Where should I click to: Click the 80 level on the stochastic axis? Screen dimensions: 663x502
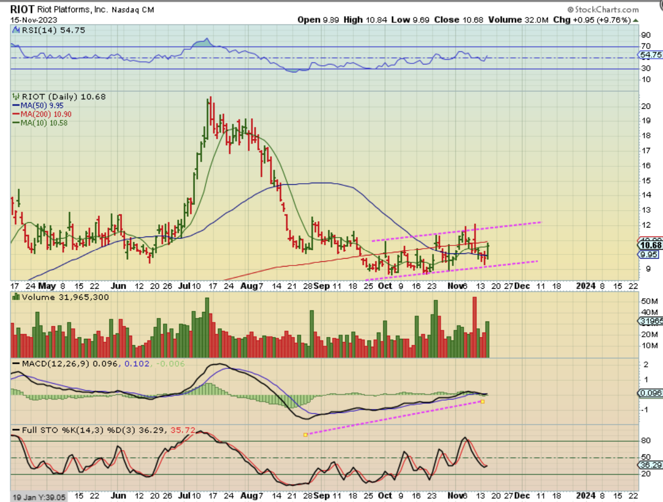pos(645,441)
